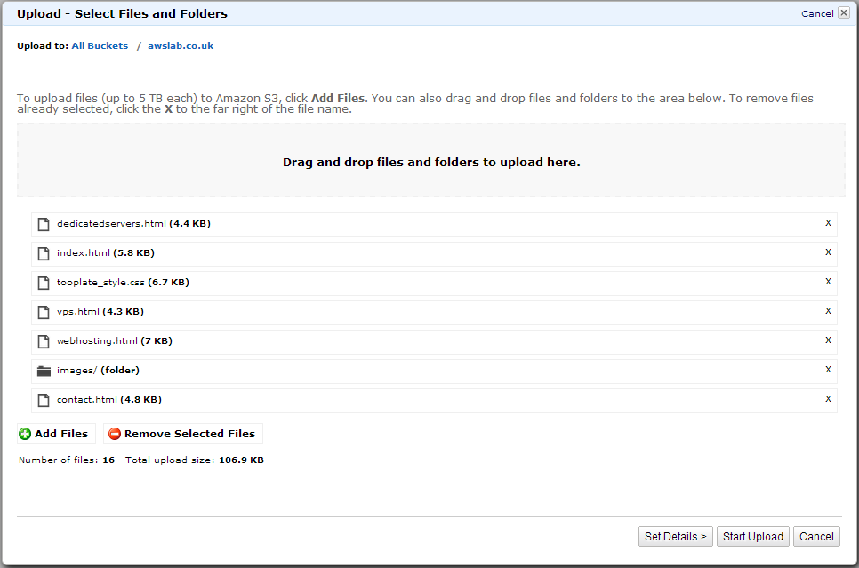This screenshot has width=859, height=568.
Task: Open the awslab.co.uk bucket link
Action: 181,46
